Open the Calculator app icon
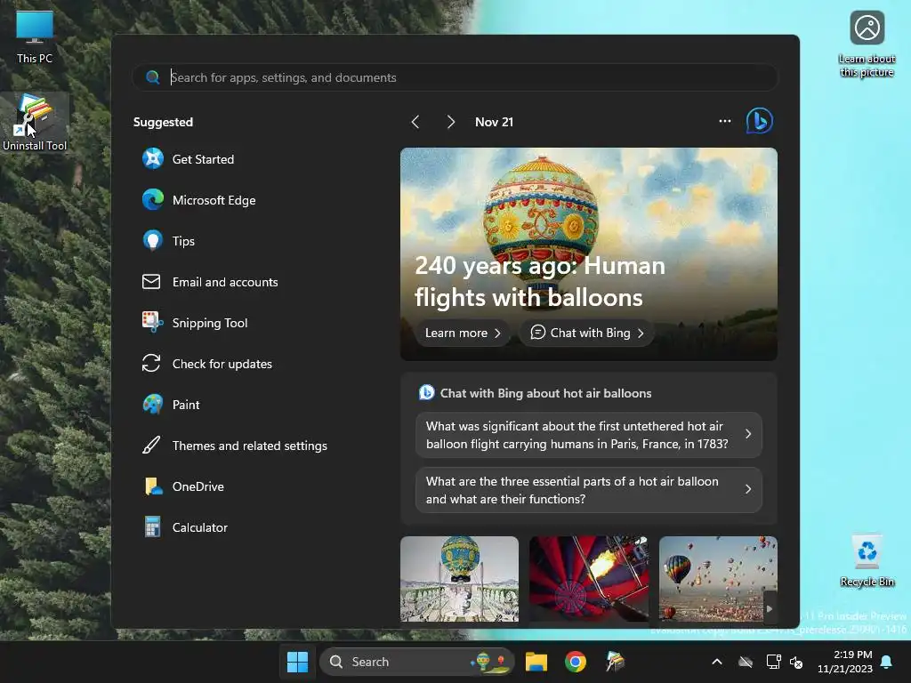The image size is (911, 683). [153, 527]
